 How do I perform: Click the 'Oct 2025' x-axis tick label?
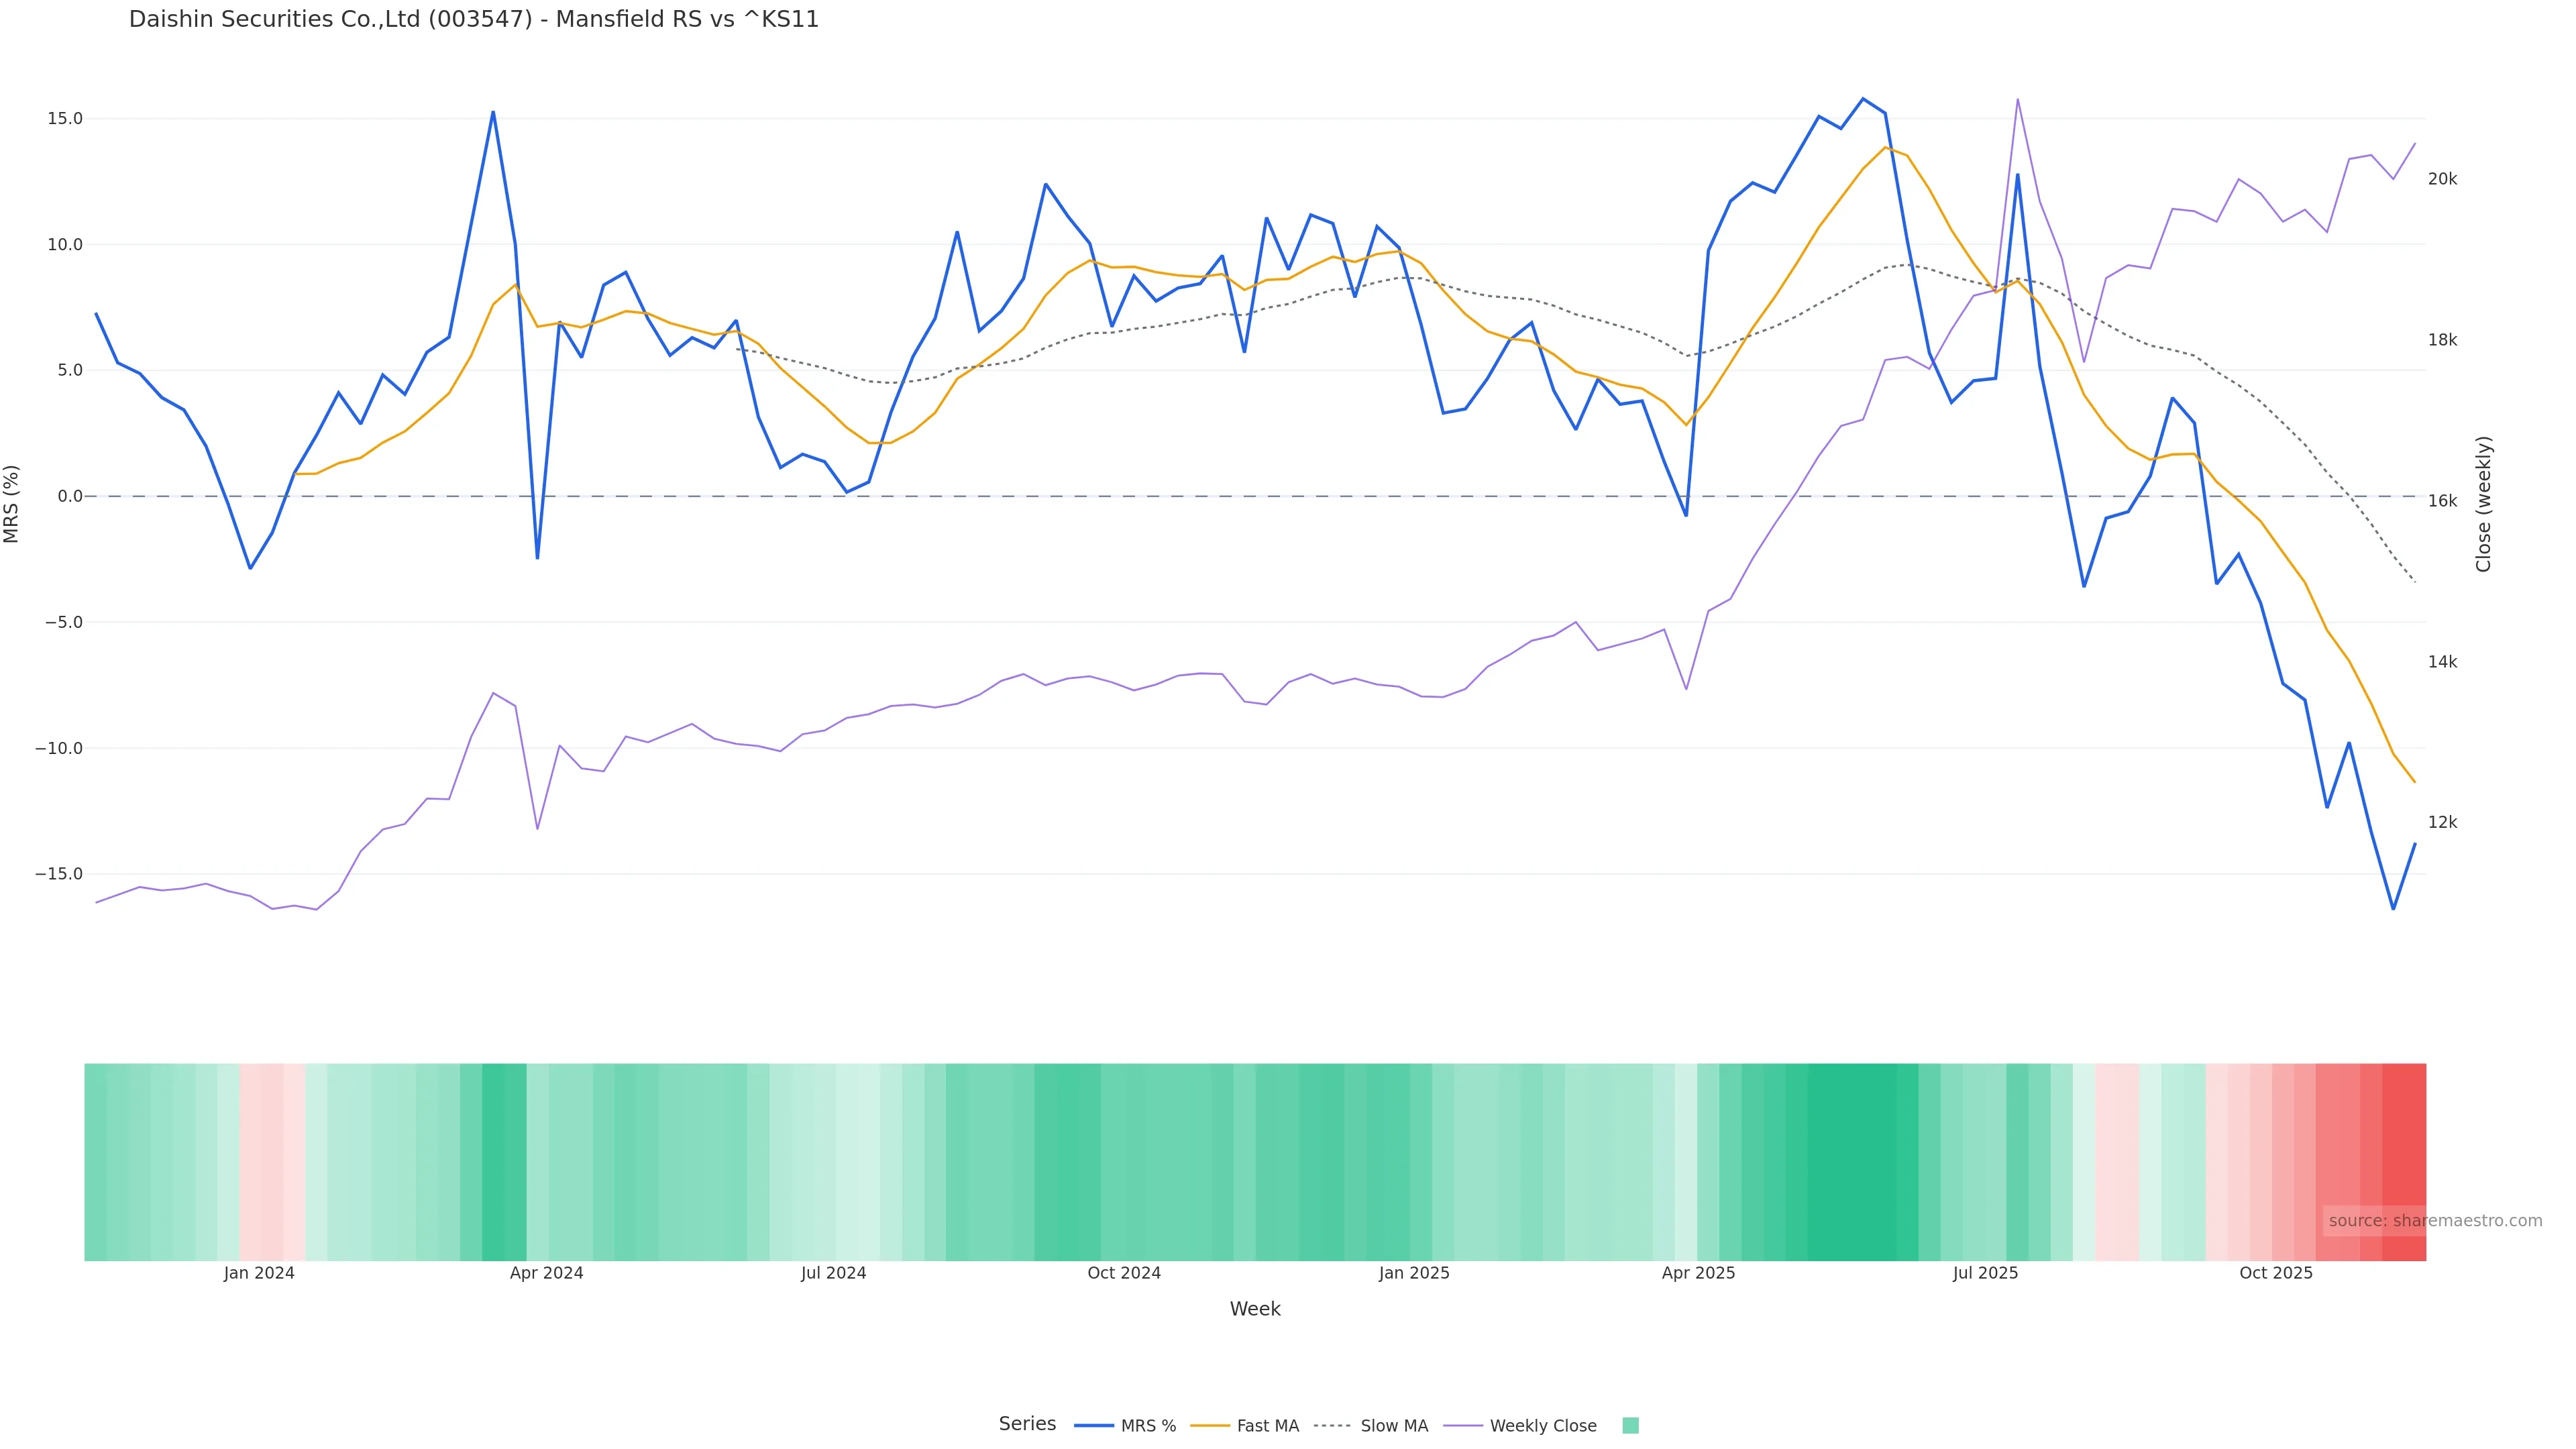pos(2276,1273)
